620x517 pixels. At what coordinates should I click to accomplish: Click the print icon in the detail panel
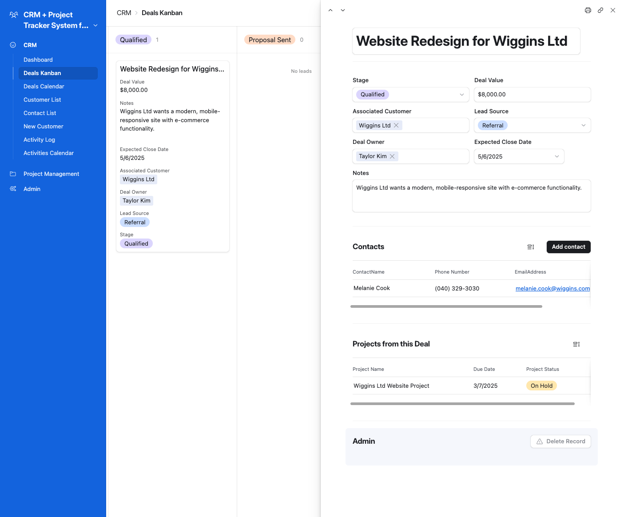click(588, 10)
